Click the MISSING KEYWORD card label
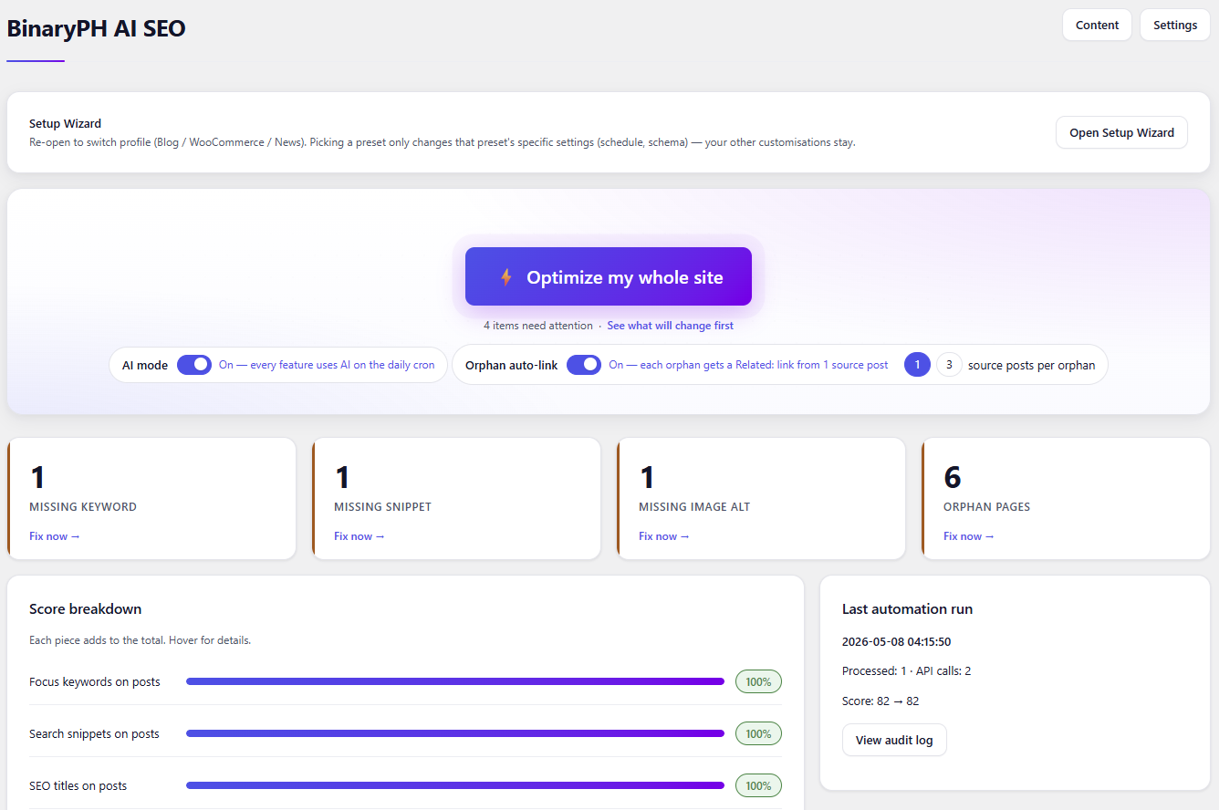Viewport: 1219px width, 810px height. [x=83, y=507]
